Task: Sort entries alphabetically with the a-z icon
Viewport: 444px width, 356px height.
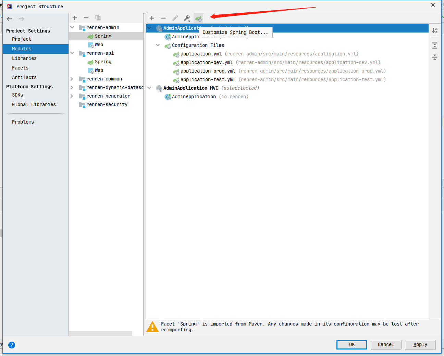Action: [x=434, y=30]
